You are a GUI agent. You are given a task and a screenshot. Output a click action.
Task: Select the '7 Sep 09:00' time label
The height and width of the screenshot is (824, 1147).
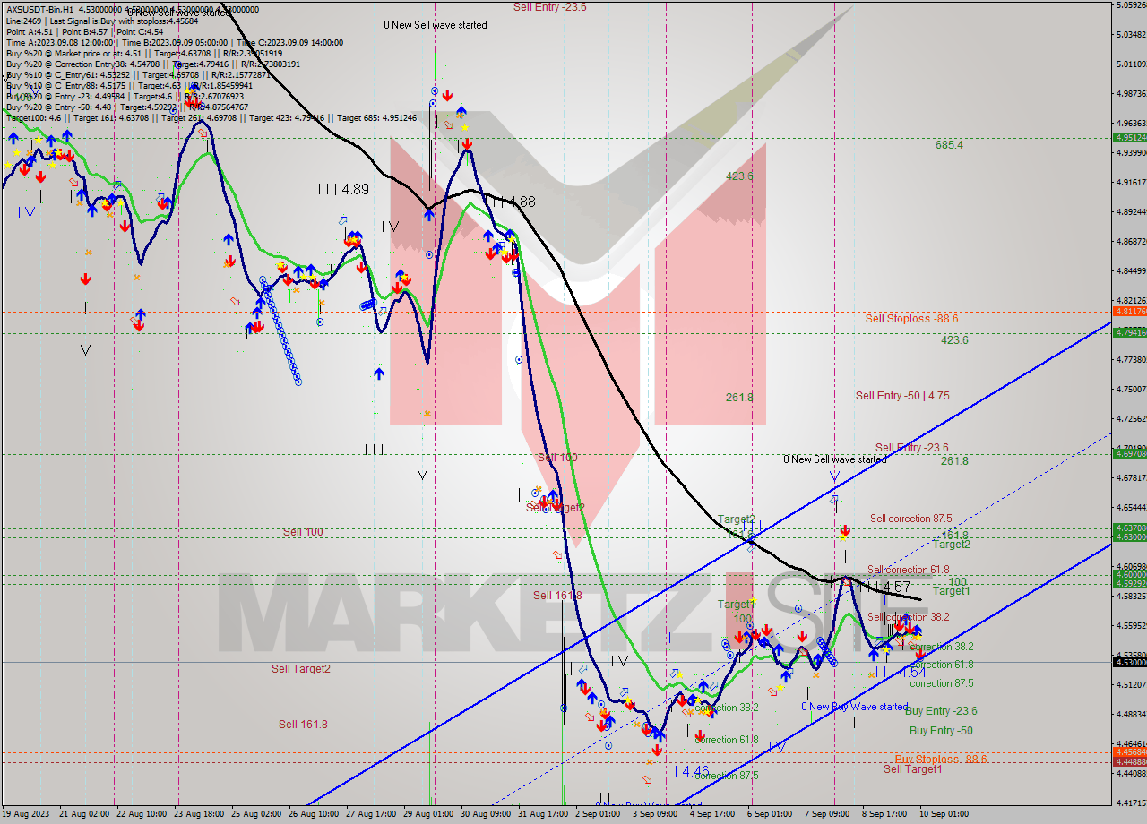click(827, 814)
